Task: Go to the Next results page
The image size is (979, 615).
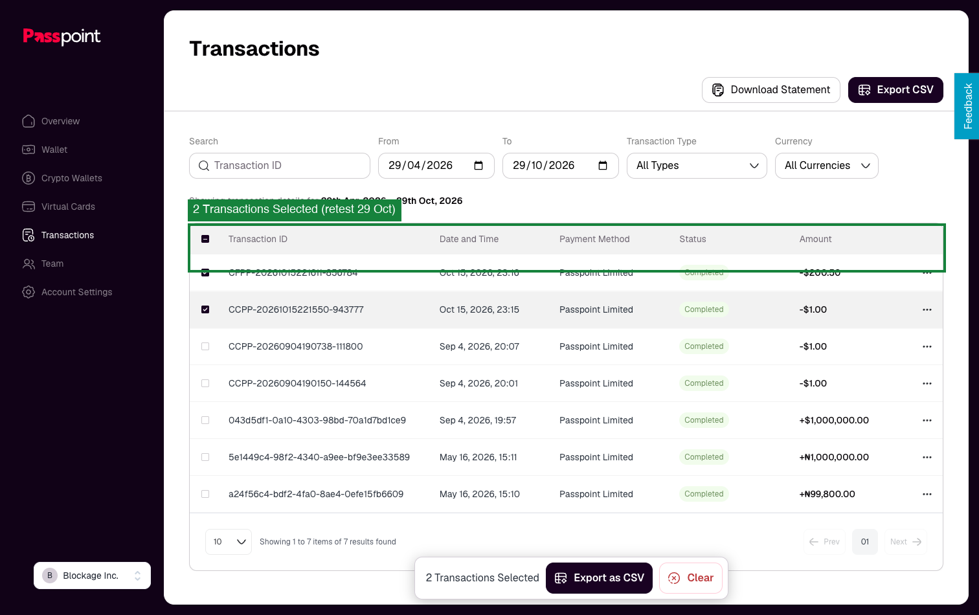Action: point(906,542)
